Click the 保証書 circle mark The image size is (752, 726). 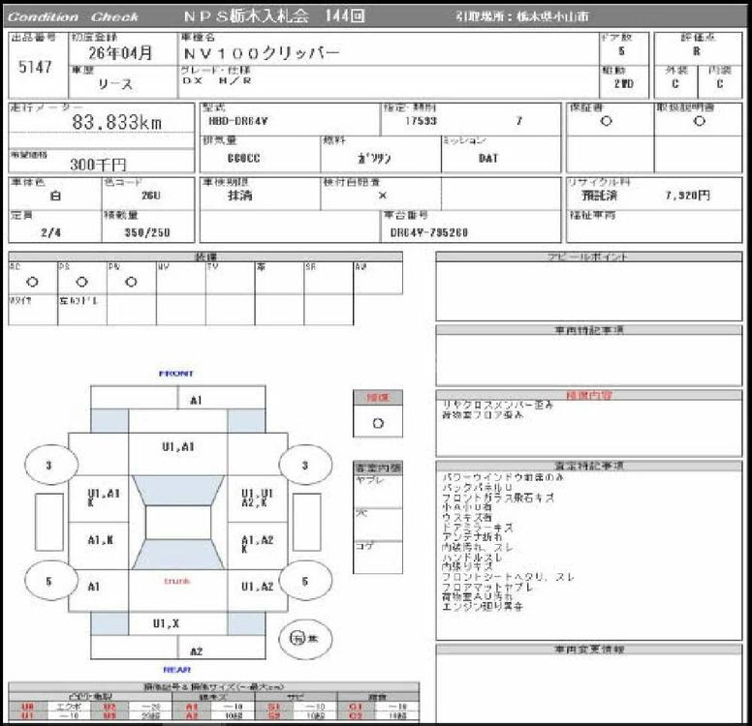[x=606, y=122]
